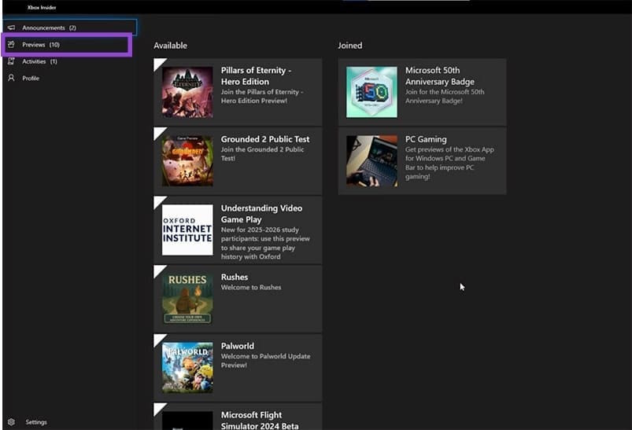This screenshot has height=430, width=632.
Task: Select the Previews (10) menu item
Action: [67, 45]
